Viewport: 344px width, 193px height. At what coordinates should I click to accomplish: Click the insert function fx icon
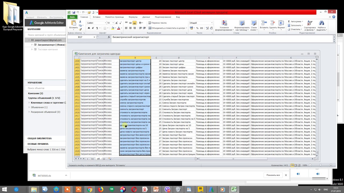point(109,37)
